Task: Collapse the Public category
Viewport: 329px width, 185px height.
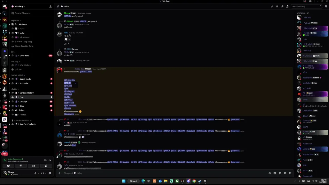Action: click(x=15, y=89)
